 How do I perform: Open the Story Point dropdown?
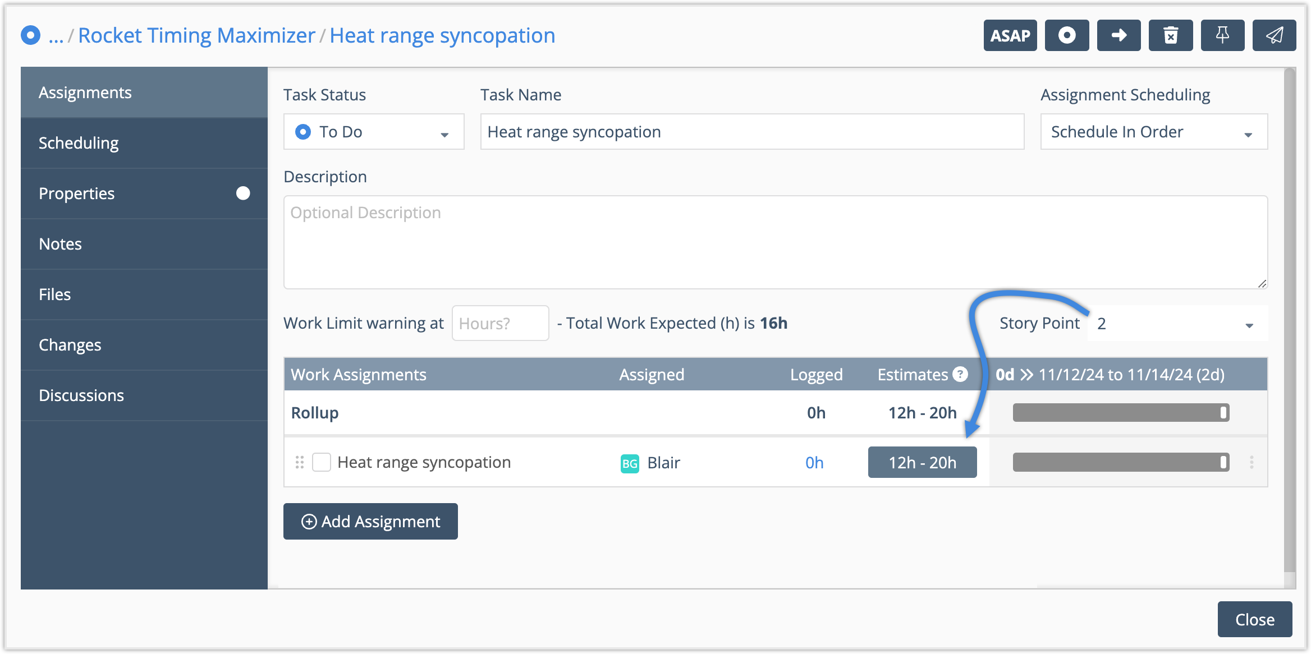click(x=1177, y=324)
